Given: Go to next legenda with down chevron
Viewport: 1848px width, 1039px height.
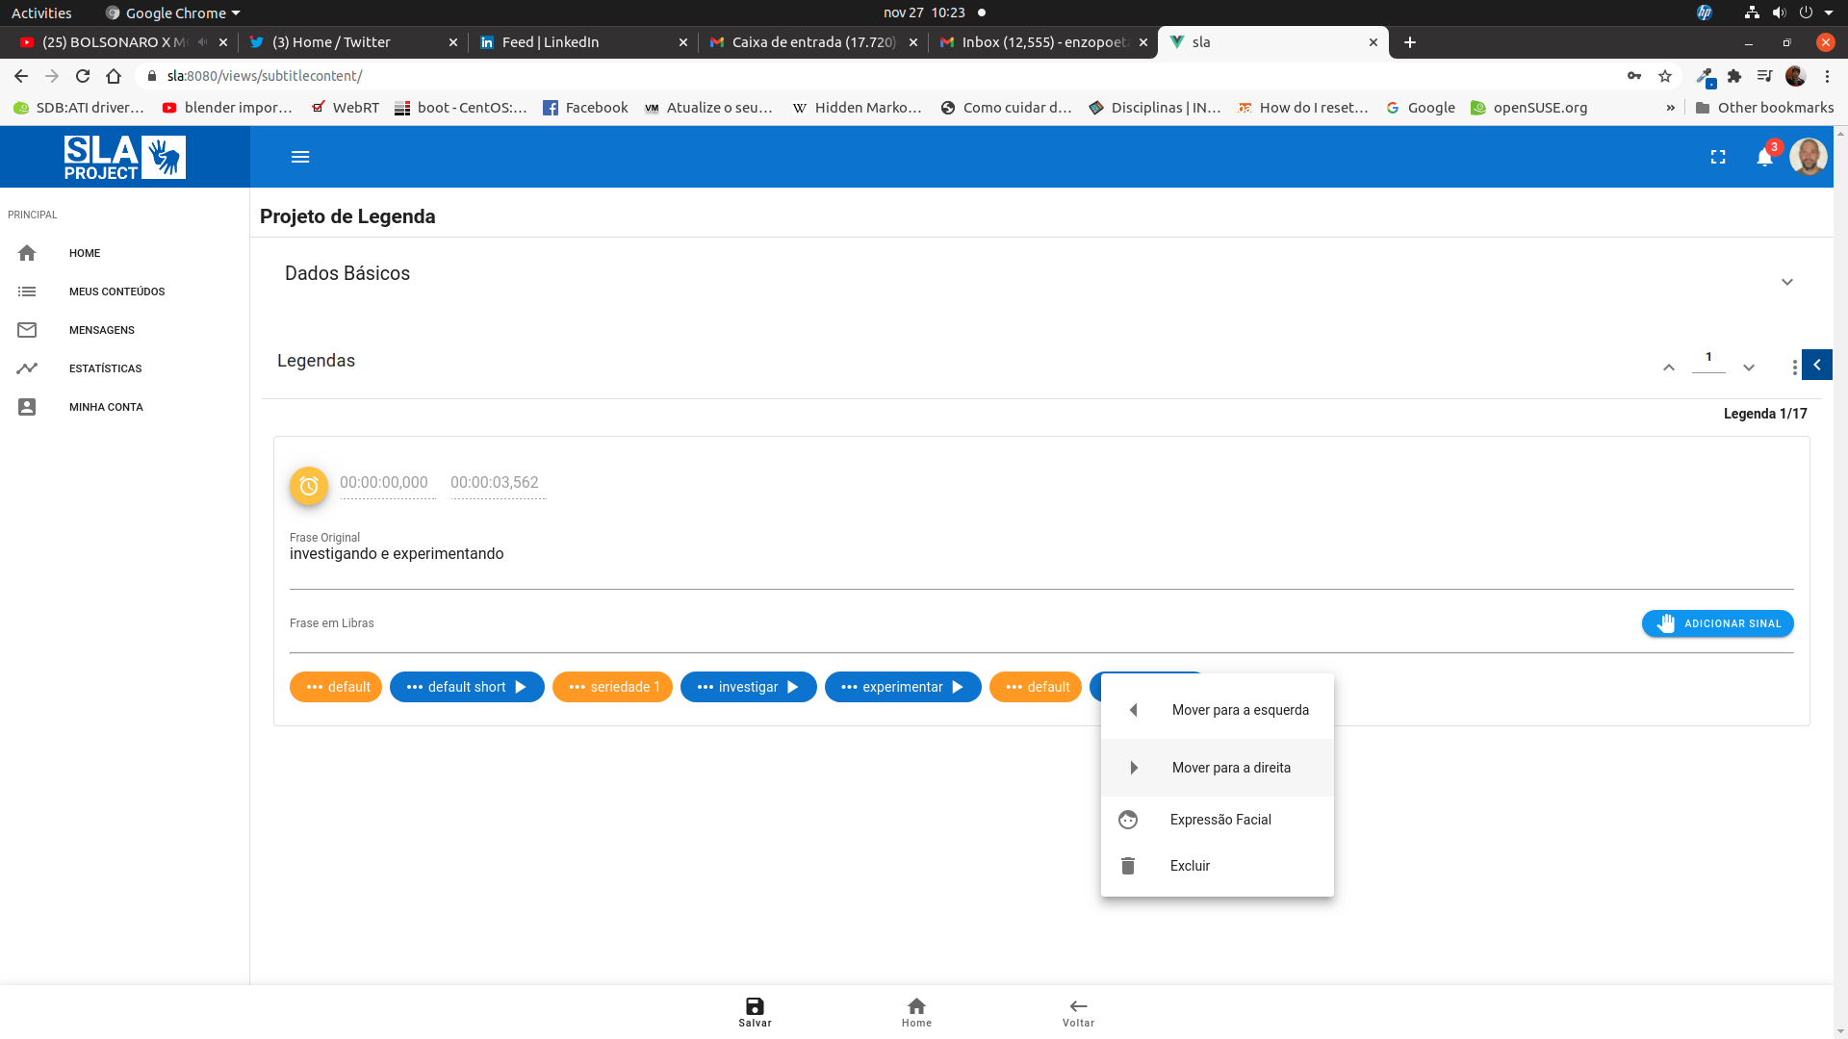Looking at the screenshot, I should [1749, 367].
